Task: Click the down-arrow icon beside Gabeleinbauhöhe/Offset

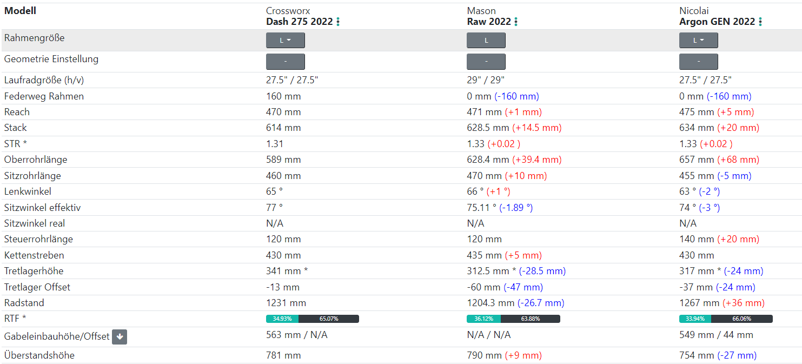Action: click(x=120, y=337)
